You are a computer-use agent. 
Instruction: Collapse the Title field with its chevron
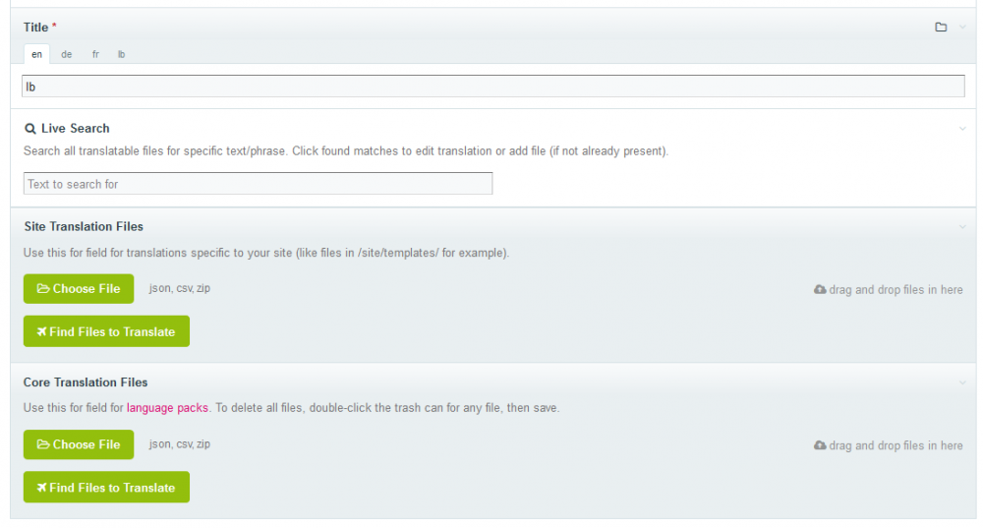[963, 28]
